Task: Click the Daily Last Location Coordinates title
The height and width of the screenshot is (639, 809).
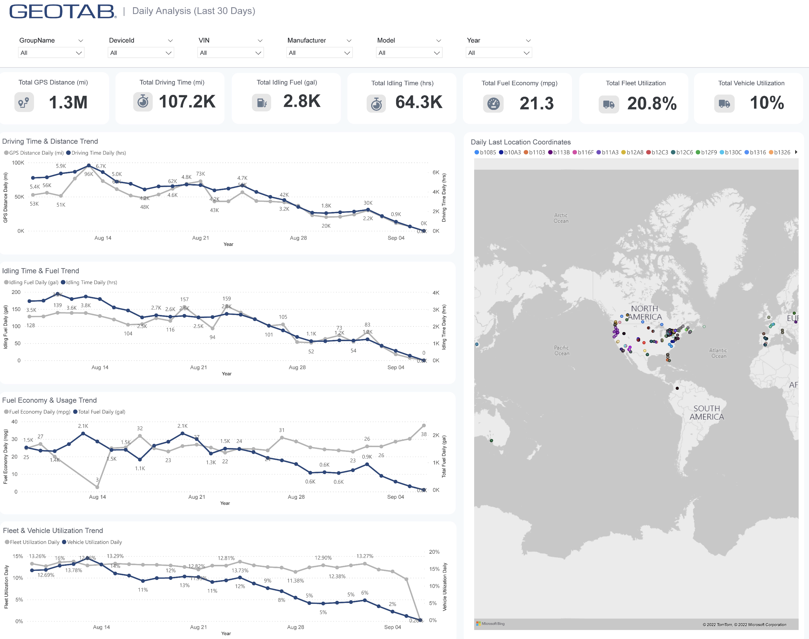Action: coord(520,142)
